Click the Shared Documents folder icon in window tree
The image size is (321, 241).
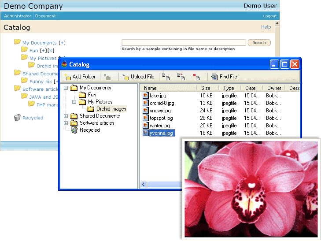point(74,116)
